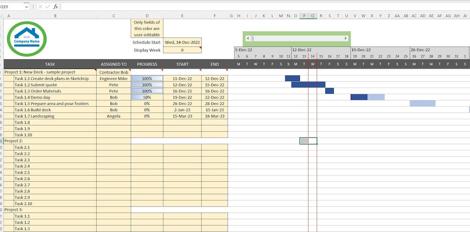The height and width of the screenshot is (232, 470).
Task: Select 'Task 1.3 Order Materials' cell
Action: point(55,91)
